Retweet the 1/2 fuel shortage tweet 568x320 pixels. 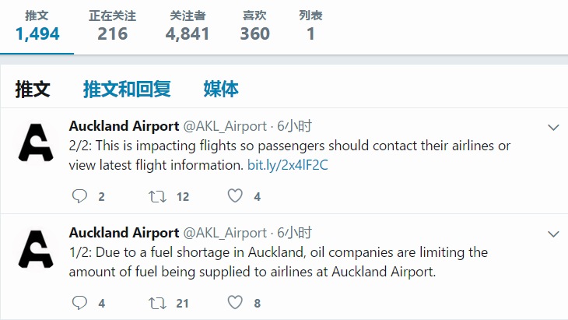157,303
